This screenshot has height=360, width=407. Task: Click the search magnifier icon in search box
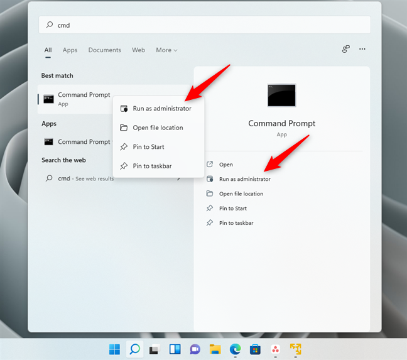50,25
